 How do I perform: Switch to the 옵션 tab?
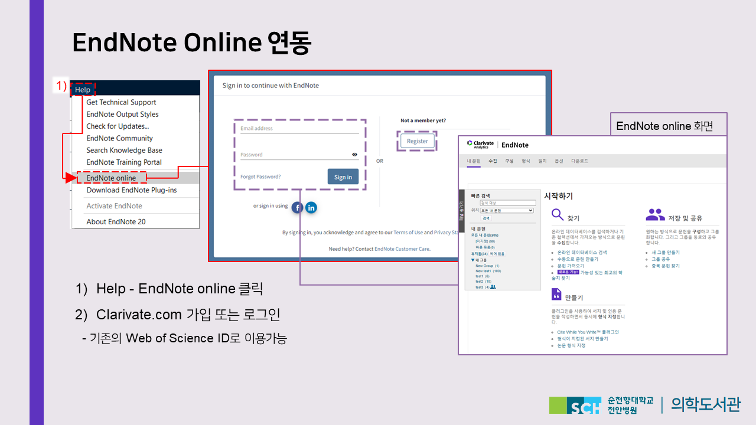pyautogui.click(x=559, y=161)
